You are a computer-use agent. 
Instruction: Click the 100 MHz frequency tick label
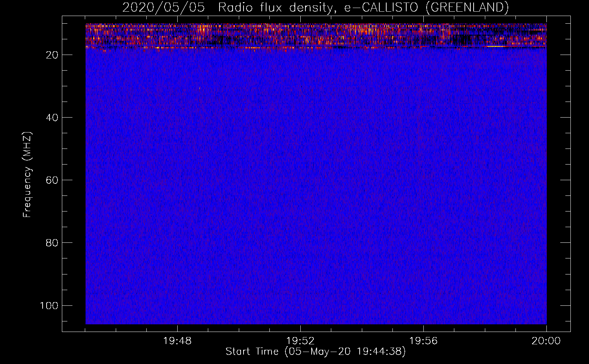click(49, 305)
